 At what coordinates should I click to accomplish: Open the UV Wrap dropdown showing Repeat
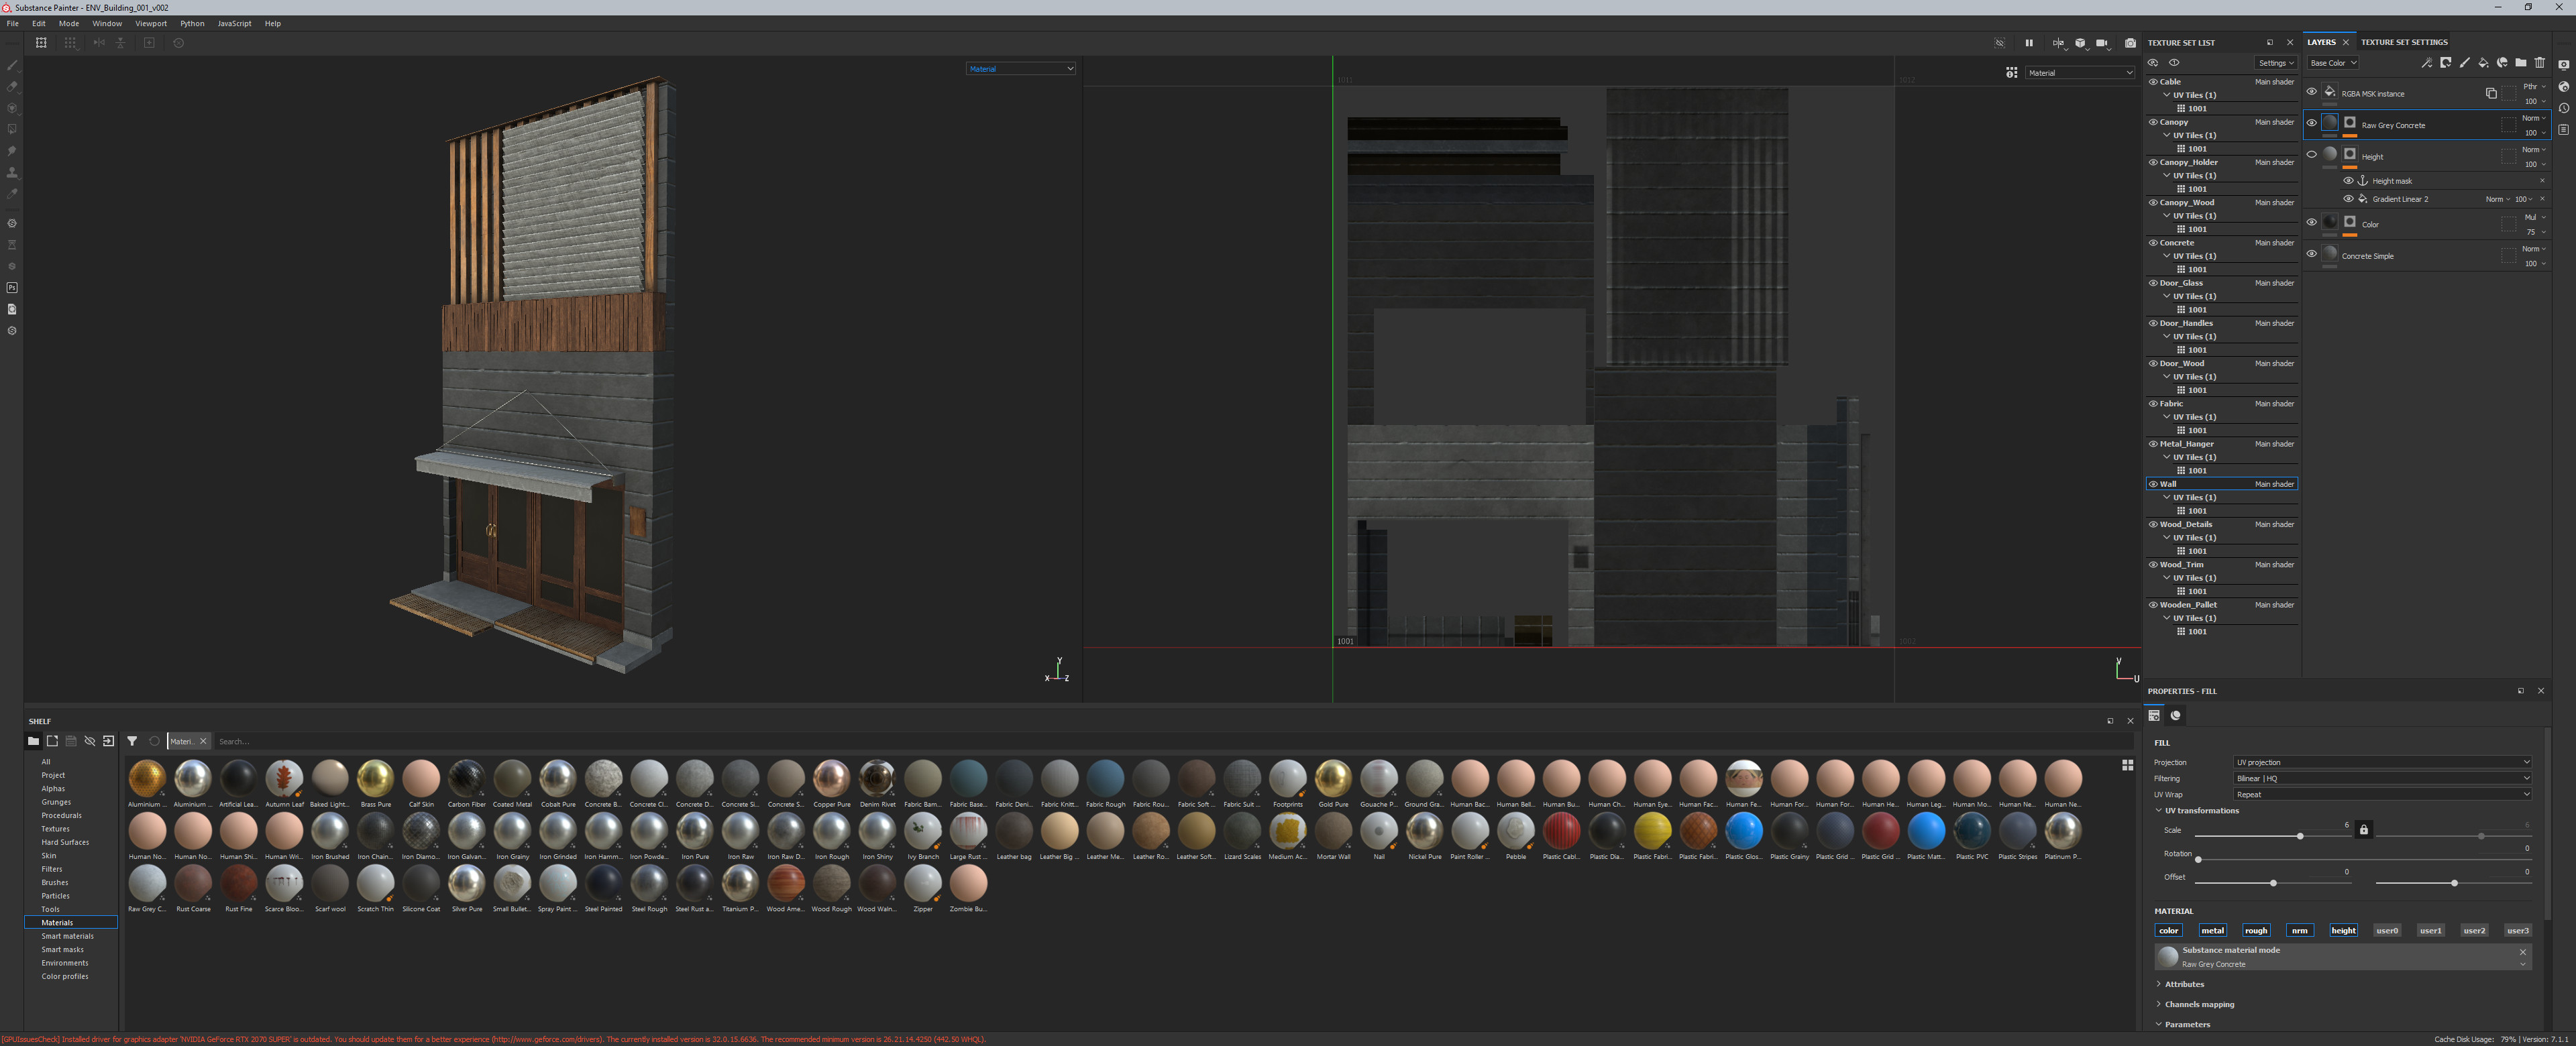coord(2382,794)
